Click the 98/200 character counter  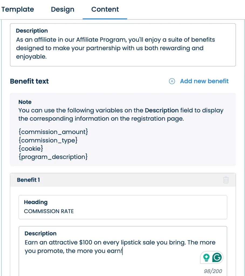point(213,271)
